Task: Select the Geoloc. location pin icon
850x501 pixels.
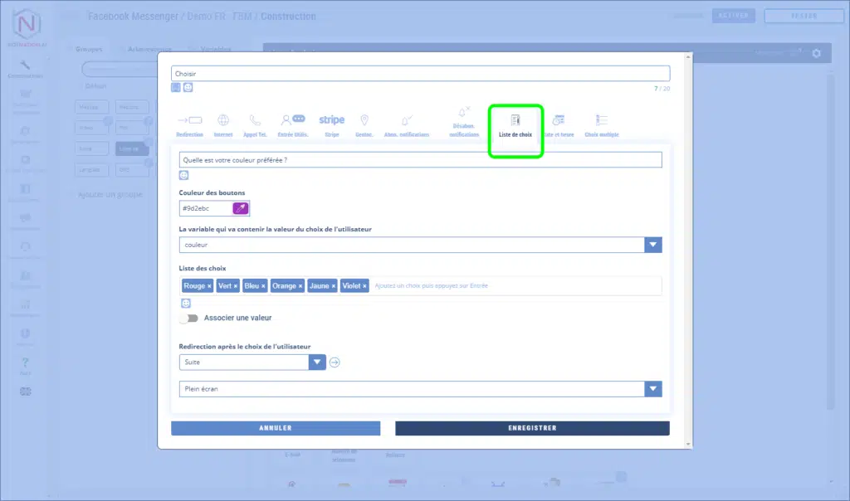Action: [x=364, y=124]
